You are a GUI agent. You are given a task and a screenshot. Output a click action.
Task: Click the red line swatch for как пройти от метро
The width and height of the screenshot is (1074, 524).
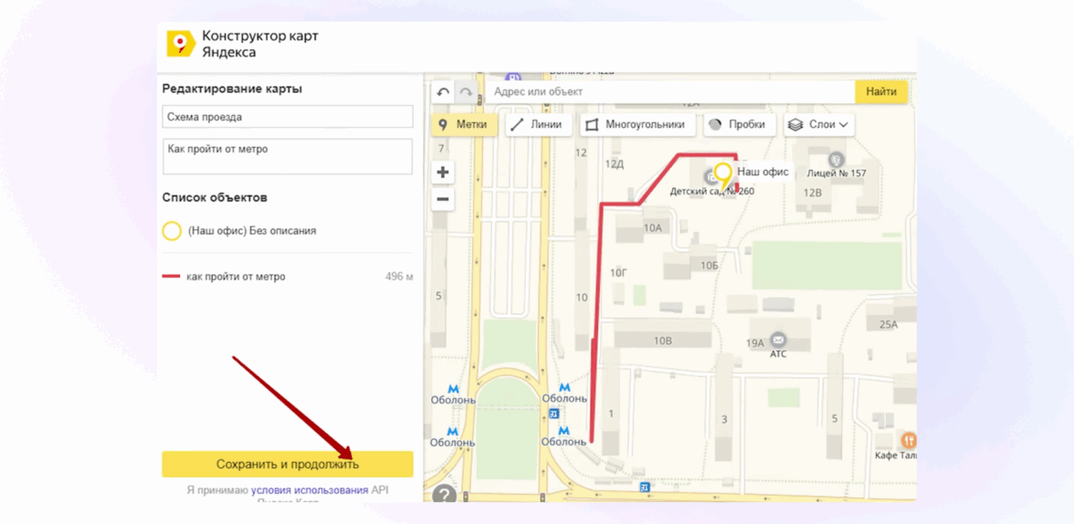171,277
